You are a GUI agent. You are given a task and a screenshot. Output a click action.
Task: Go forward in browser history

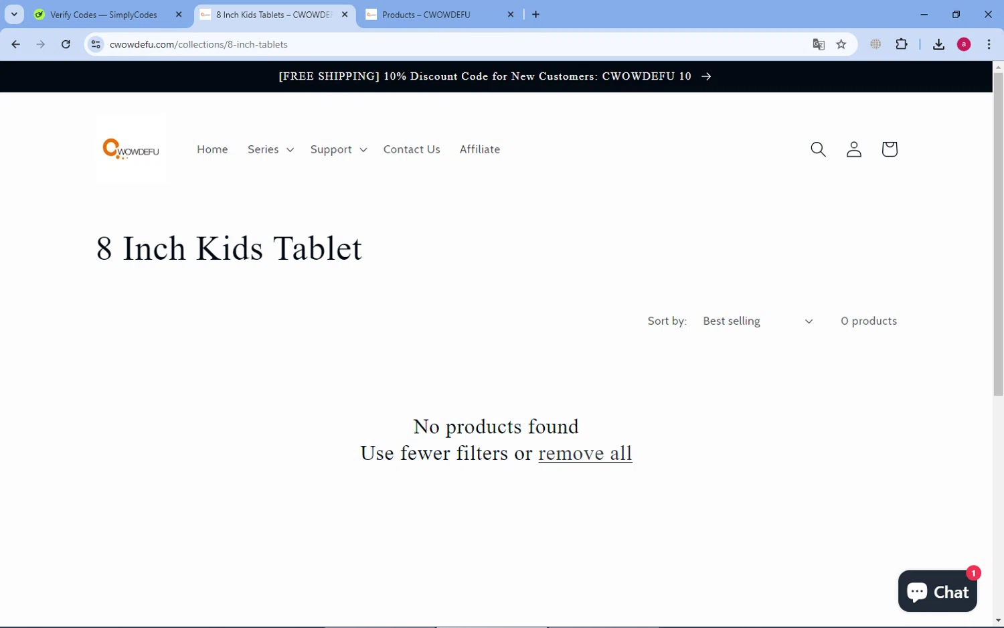41,44
